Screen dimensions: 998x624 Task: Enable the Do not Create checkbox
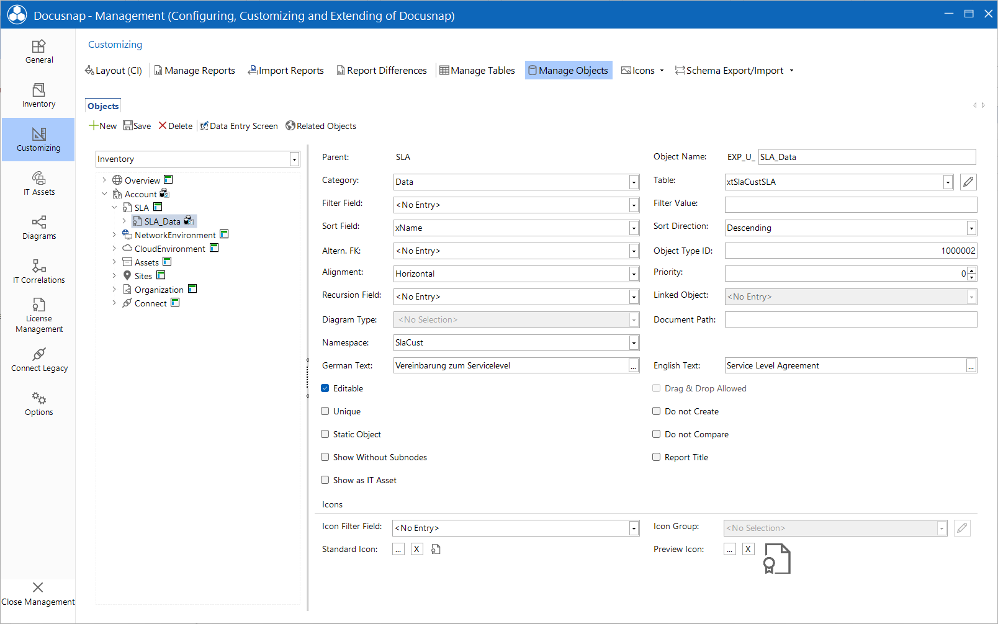point(656,411)
